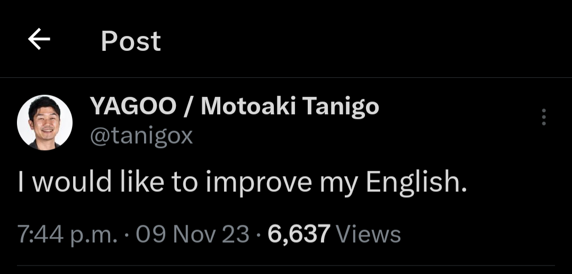The height and width of the screenshot is (274, 572).
Task: Open the 6,637 view count
Action: [299, 234]
